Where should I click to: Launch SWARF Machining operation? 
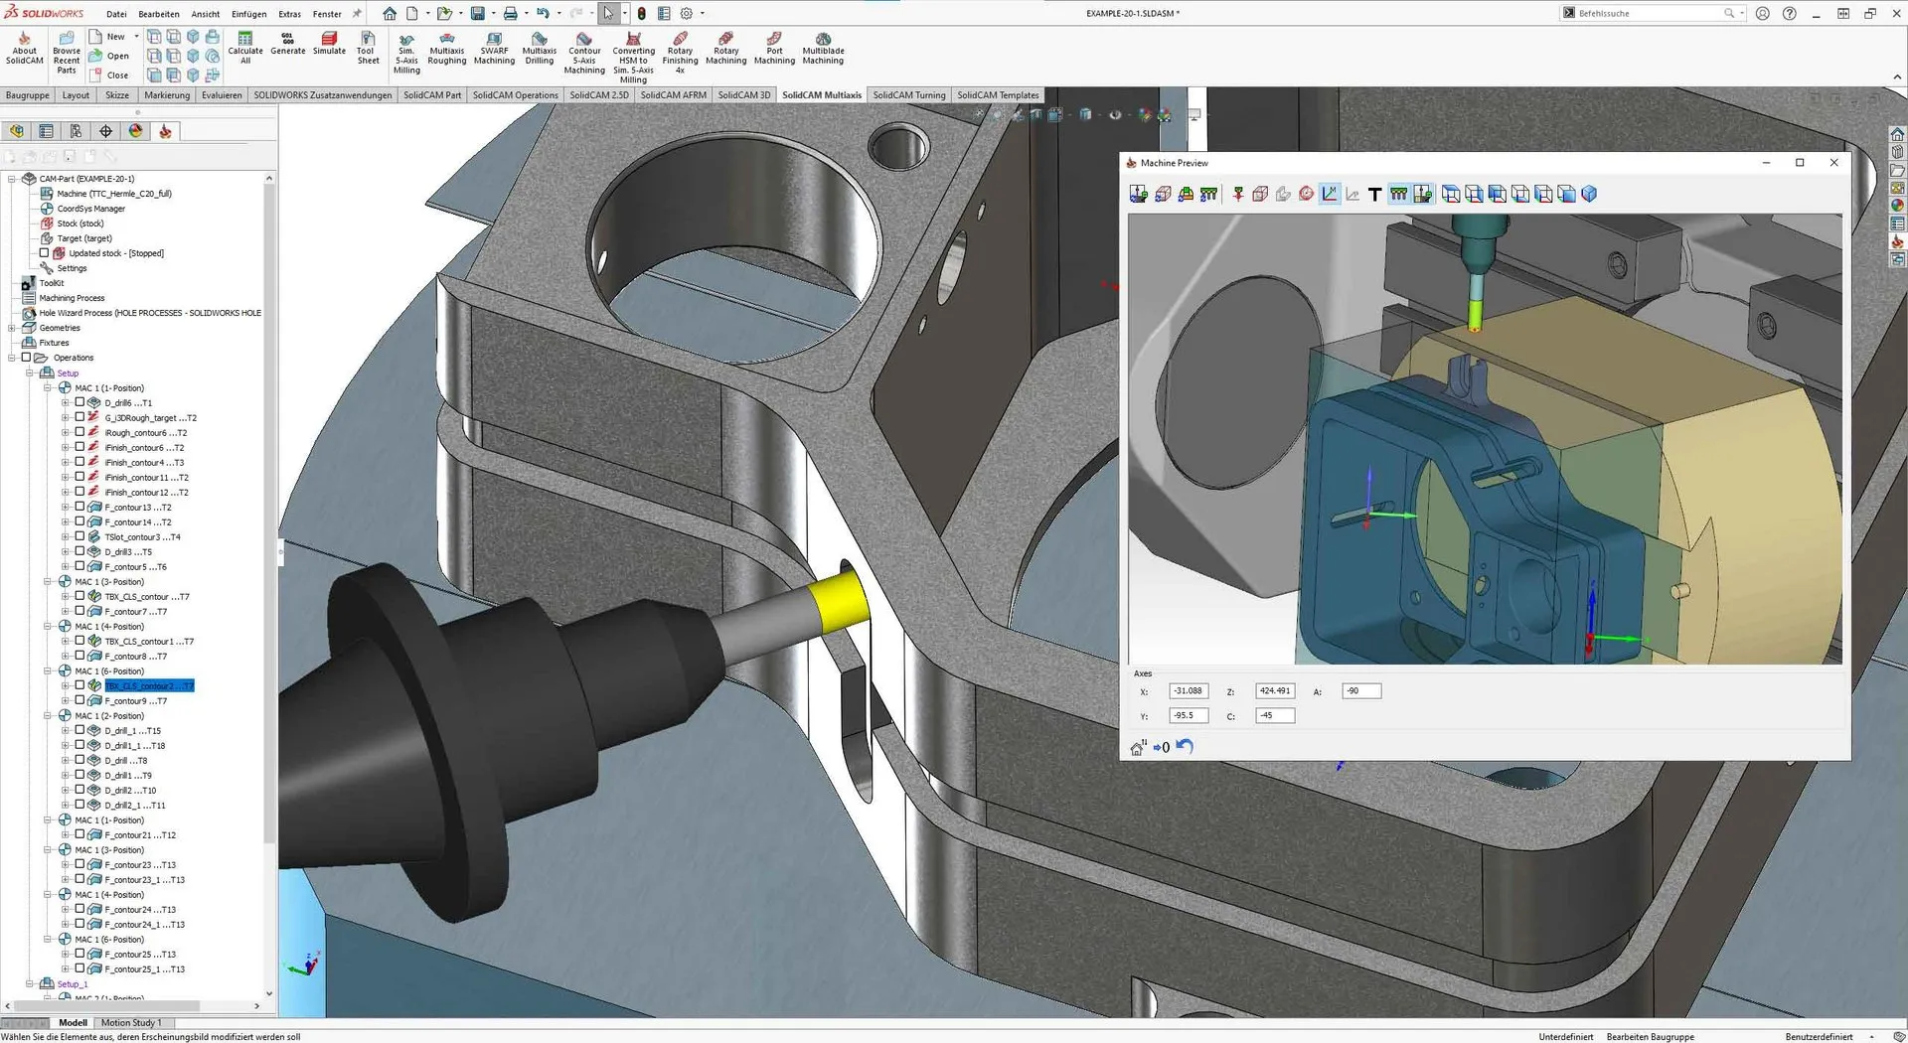point(494,48)
